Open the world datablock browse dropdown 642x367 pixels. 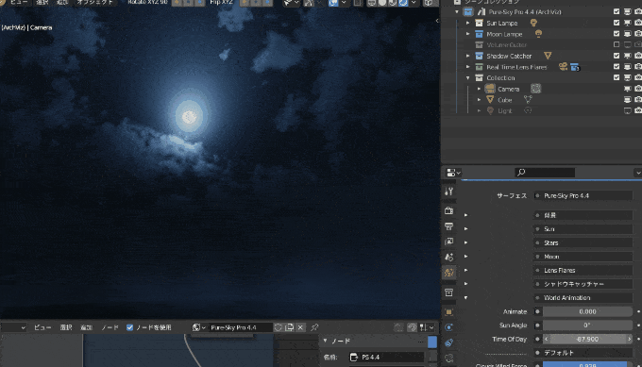[198, 327]
